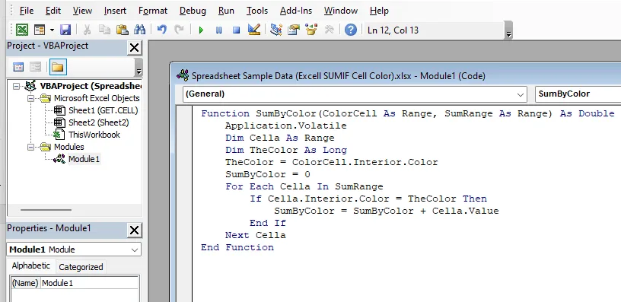
Task: Open Find with the binoculars icon
Action: (x=139, y=30)
